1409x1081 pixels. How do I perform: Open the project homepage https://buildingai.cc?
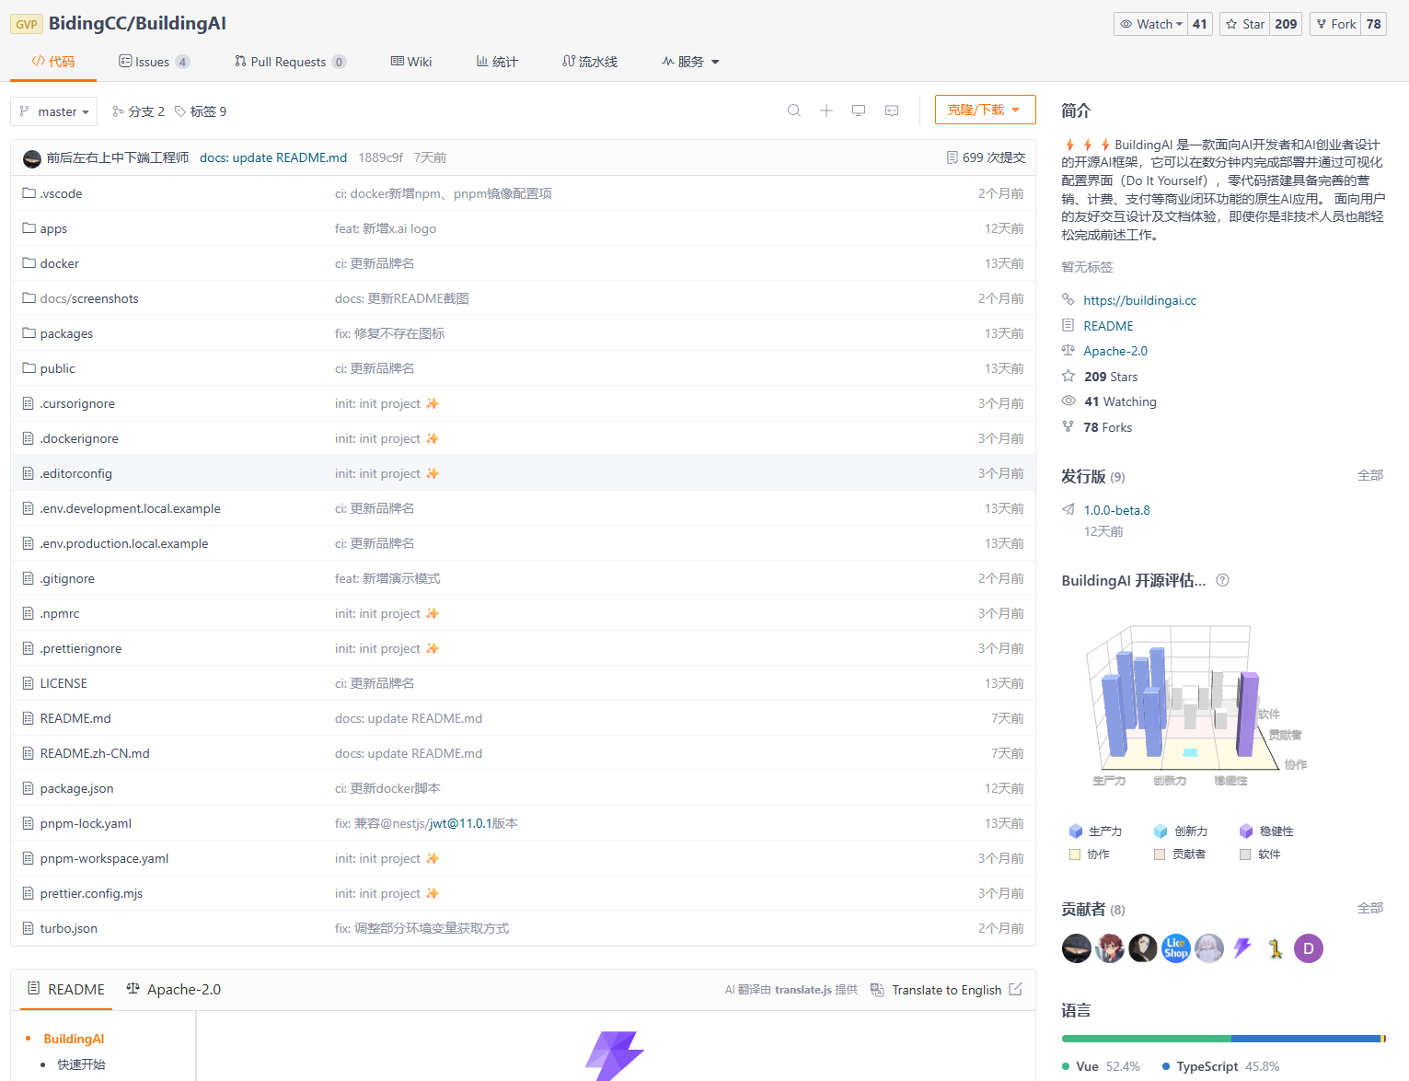(1140, 299)
